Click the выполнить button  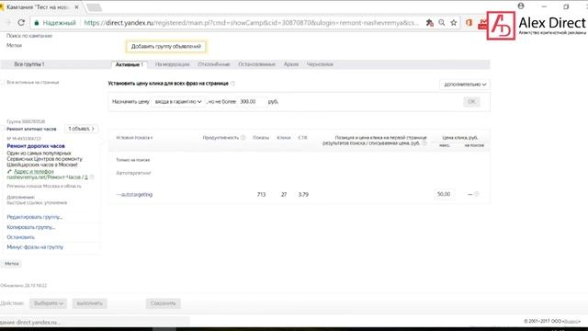[90, 303]
